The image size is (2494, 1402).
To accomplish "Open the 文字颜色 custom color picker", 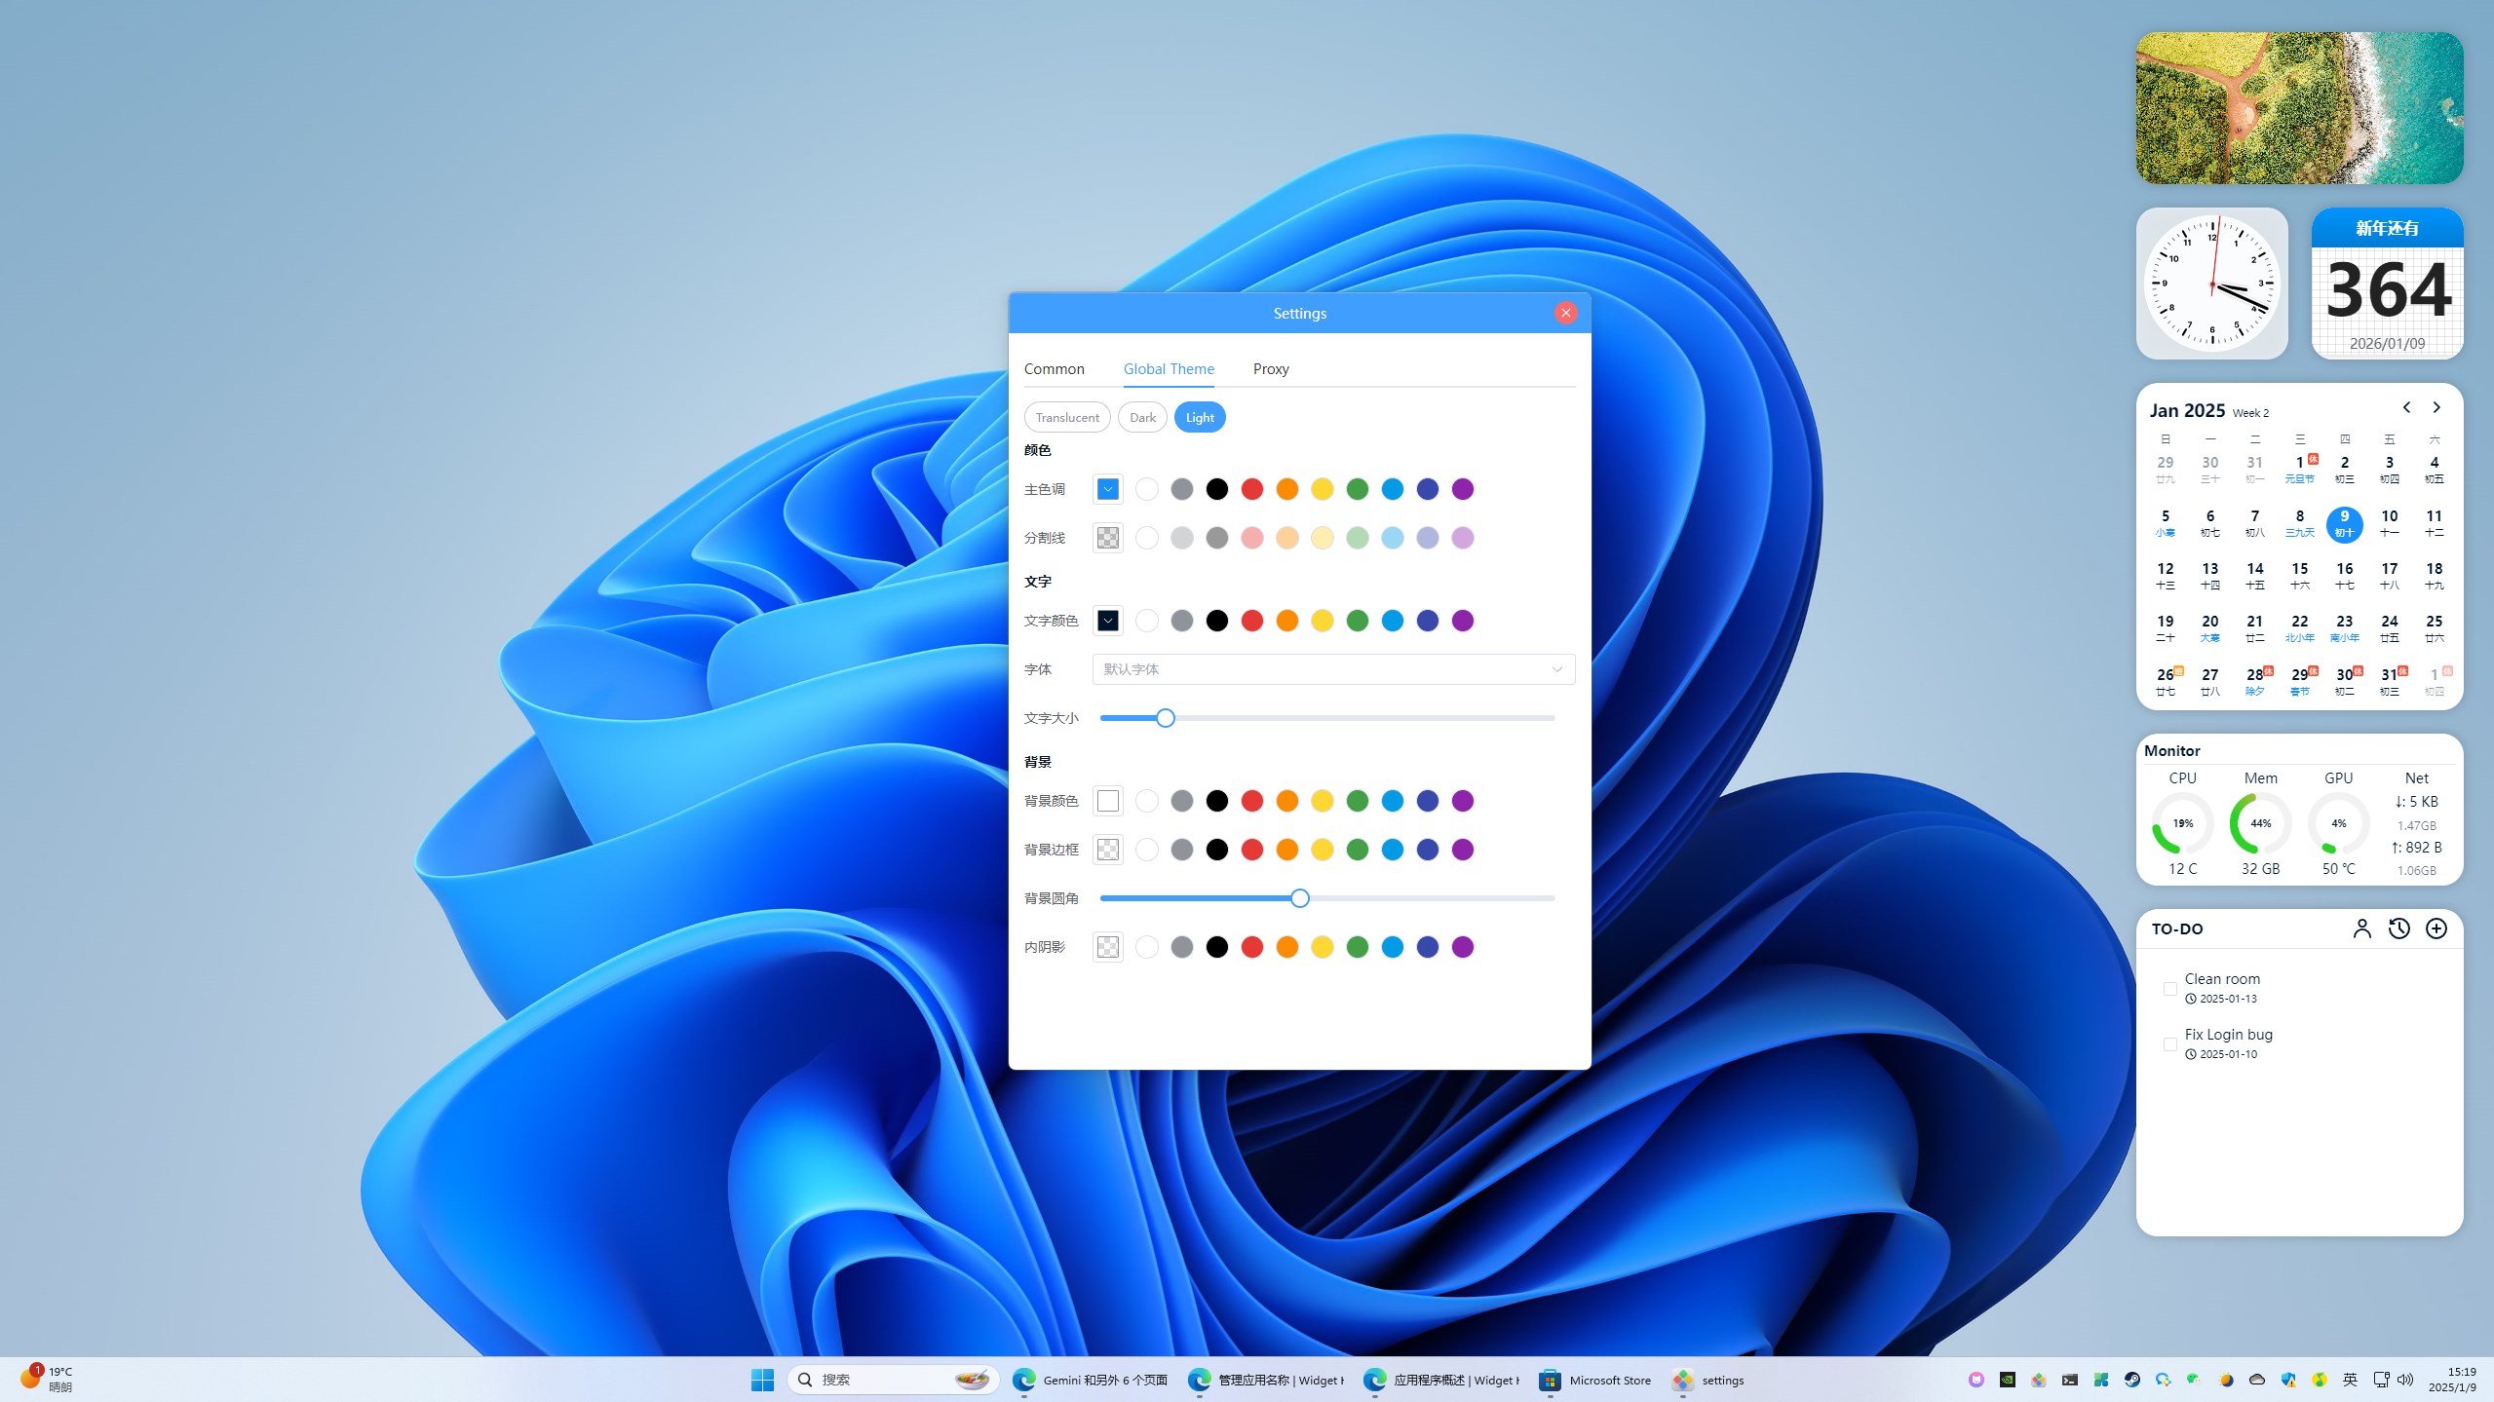I will (x=1107, y=621).
